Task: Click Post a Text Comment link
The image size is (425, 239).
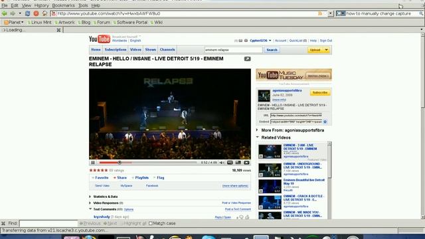Action: (238, 209)
